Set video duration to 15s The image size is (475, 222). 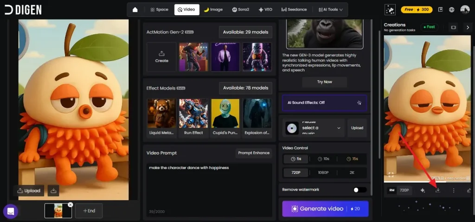point(353,159)
